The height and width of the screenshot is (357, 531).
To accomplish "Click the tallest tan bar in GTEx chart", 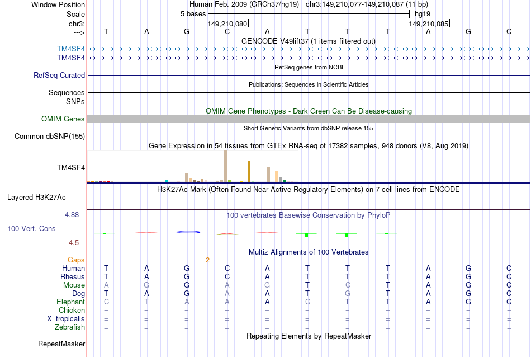I will [x=226, y=166].
